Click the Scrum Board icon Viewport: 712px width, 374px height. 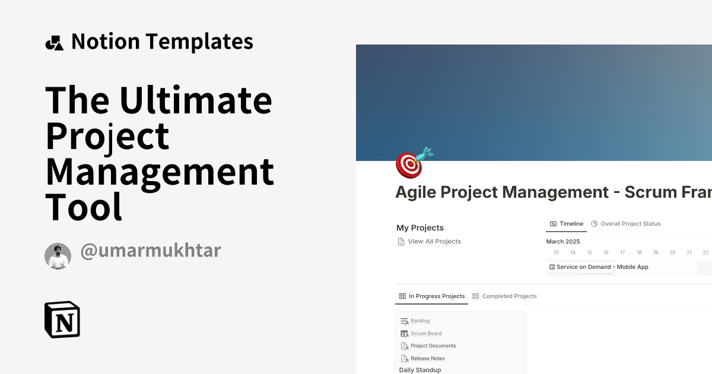coord(403,333)
